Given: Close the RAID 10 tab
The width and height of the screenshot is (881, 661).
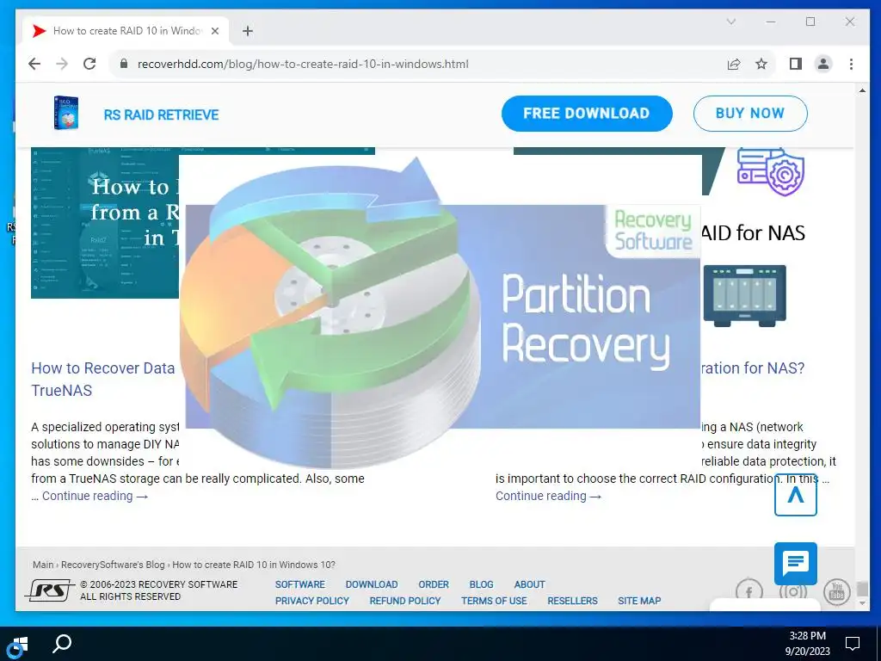Looking at the screenshot, I should pos(214,31).
